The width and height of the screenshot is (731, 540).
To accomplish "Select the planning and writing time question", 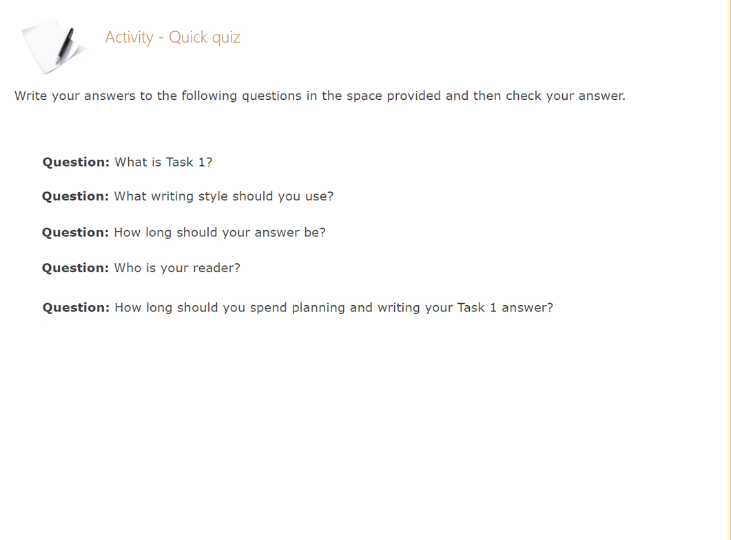I will 333,308.
